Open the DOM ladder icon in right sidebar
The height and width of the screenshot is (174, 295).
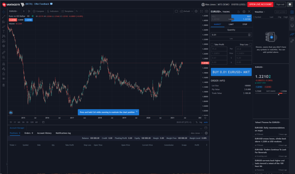click(292, 41)
